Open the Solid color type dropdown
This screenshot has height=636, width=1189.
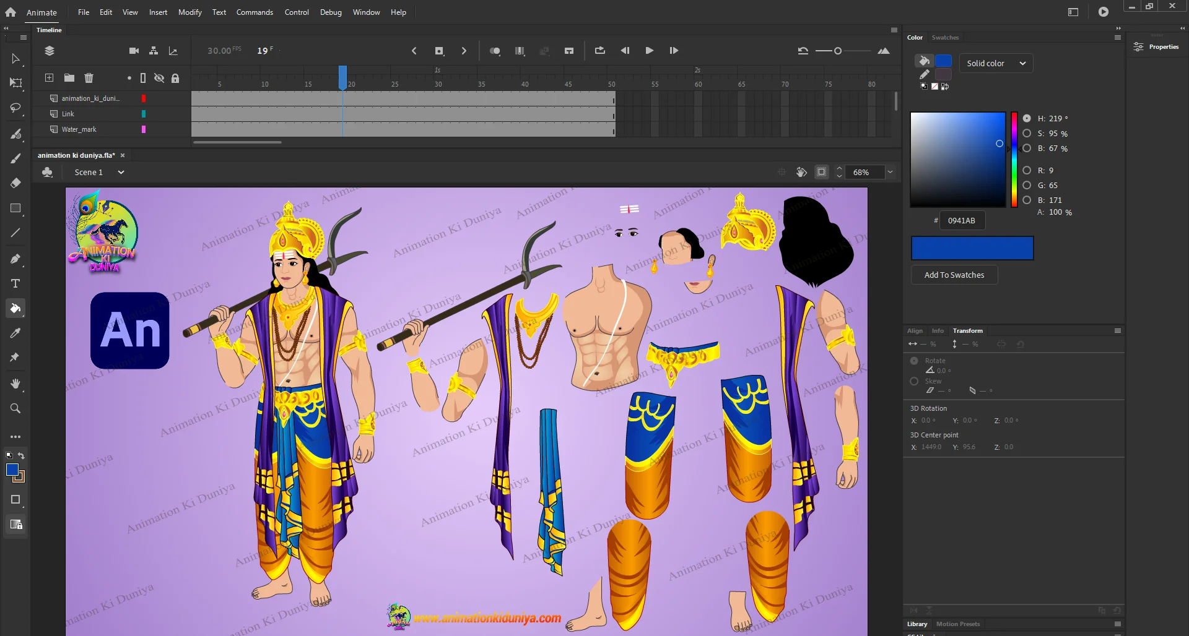(996, 63)
